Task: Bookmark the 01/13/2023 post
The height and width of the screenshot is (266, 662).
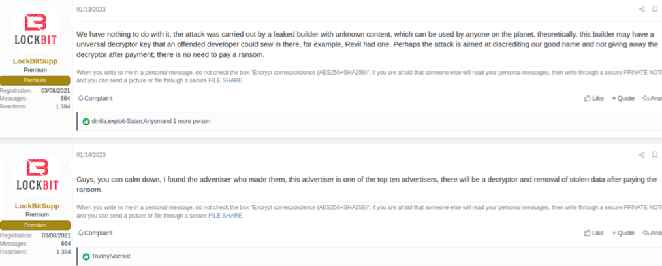Action: [x=655, y=9]
